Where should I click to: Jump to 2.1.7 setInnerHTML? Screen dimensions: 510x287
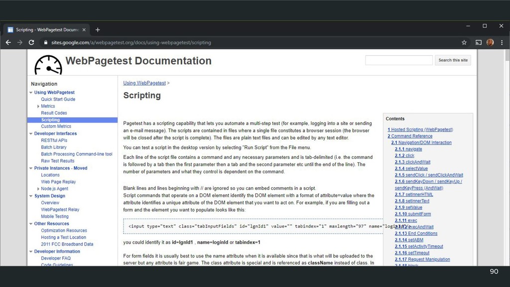pos(414,195)
